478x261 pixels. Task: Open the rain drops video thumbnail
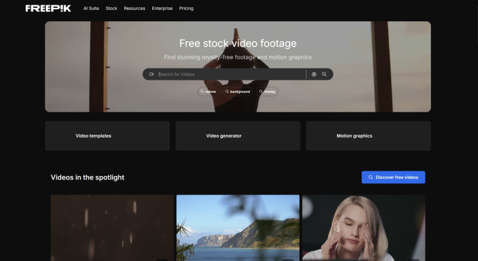(112, 228)
